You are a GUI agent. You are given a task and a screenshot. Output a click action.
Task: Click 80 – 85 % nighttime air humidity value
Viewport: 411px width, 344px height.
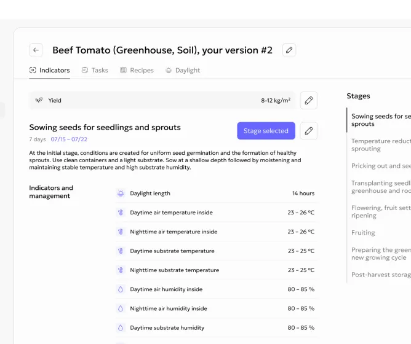(301, 308)
